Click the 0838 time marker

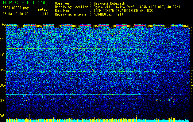click(x=149, y=26)
